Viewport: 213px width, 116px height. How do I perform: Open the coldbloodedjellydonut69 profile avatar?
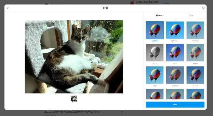[x=132, y=3]
